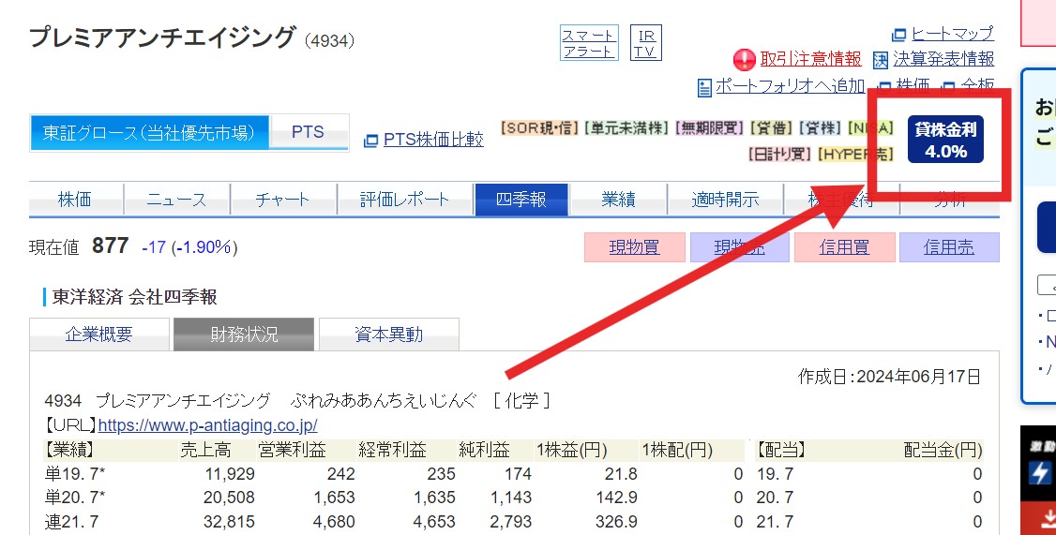Open the 決算発表情報 link
This screenshot has height=535, width=1056.
tap(943, 59)
